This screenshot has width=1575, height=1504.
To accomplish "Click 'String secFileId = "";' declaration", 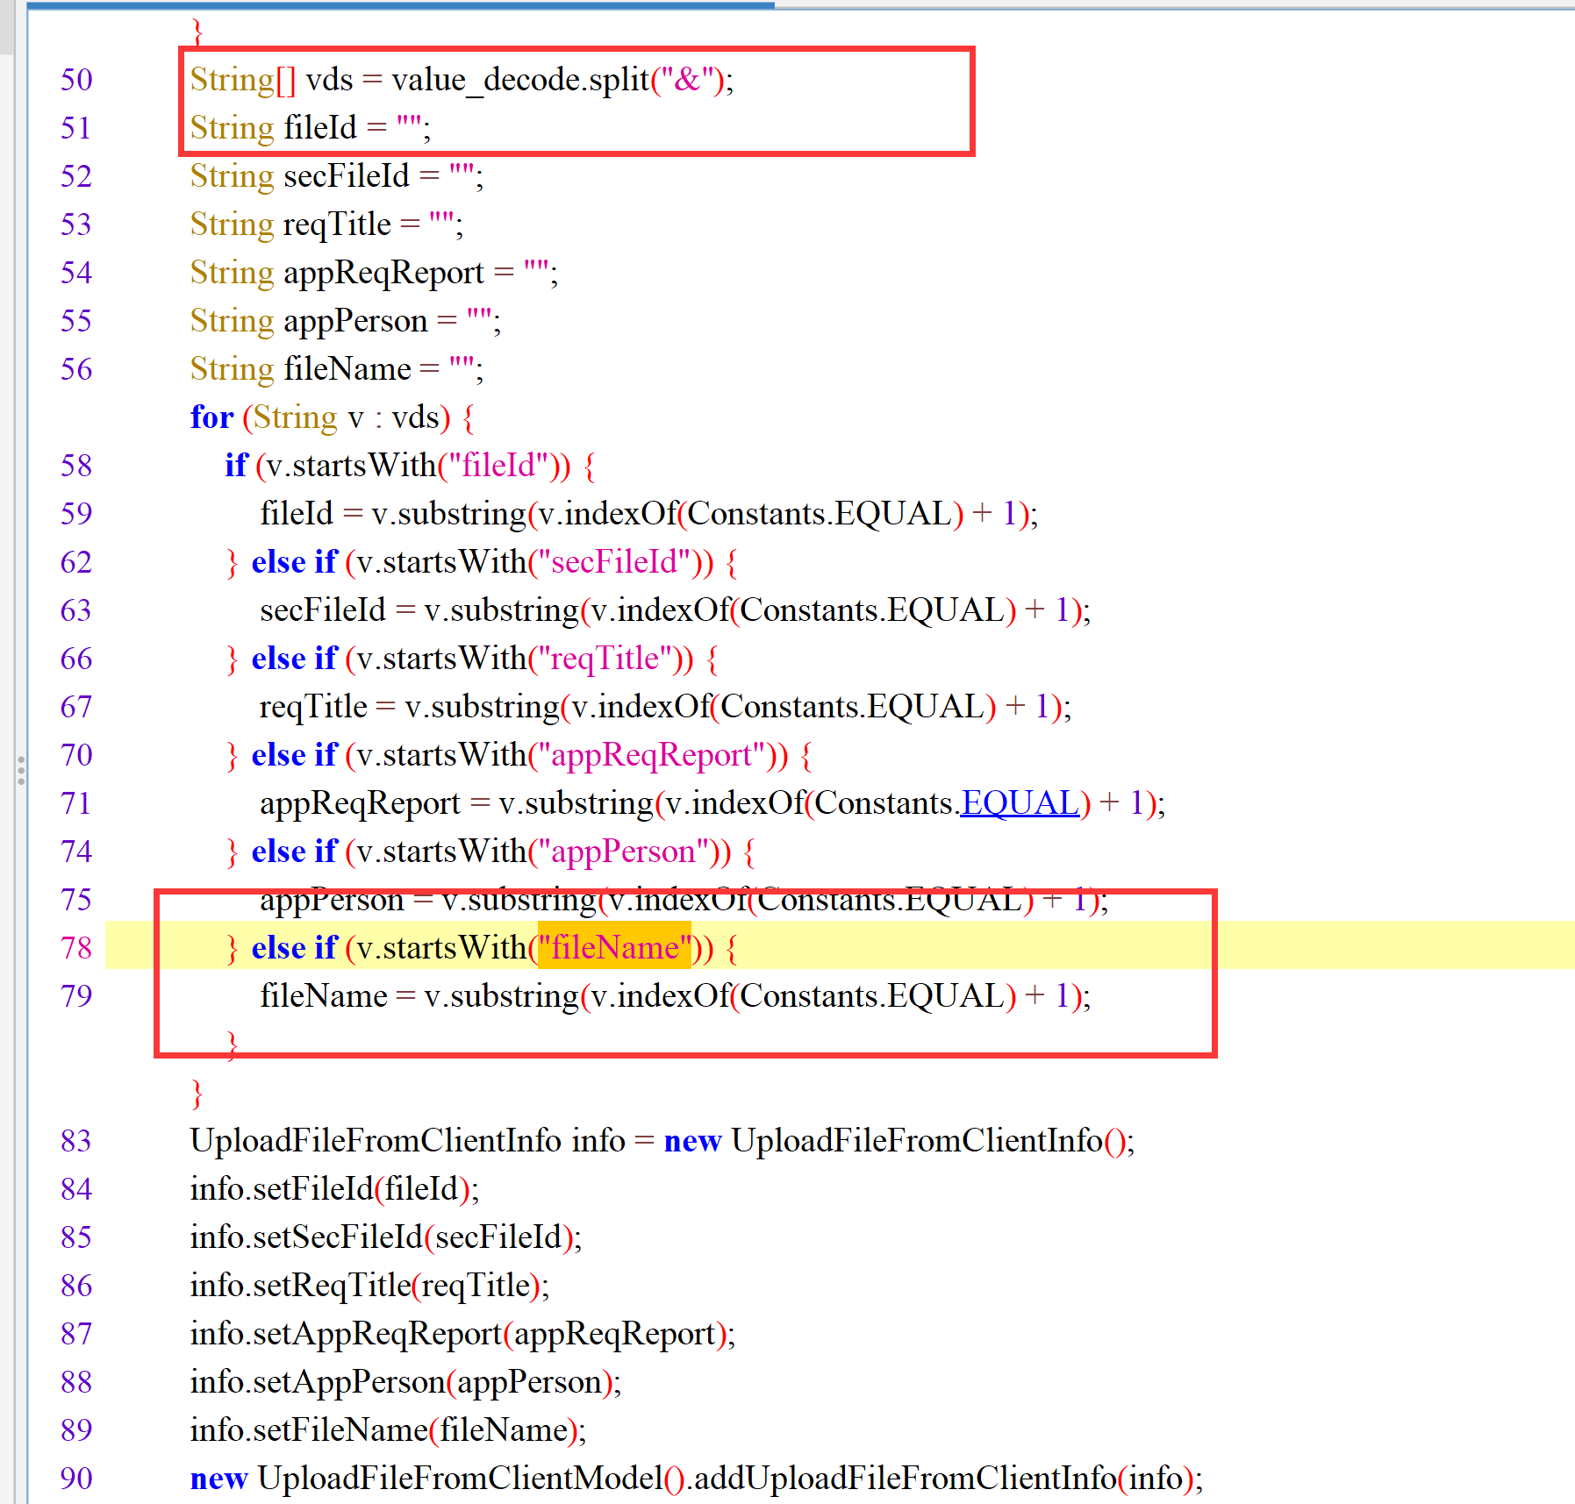I will tap(337, 176).
